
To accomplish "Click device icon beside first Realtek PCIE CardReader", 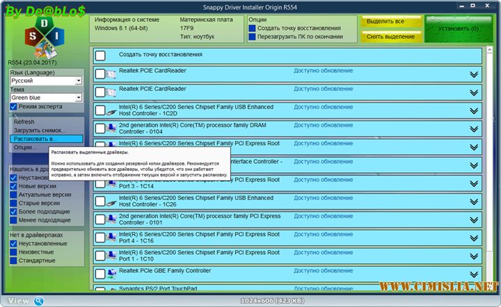I will tap(111, 74).
